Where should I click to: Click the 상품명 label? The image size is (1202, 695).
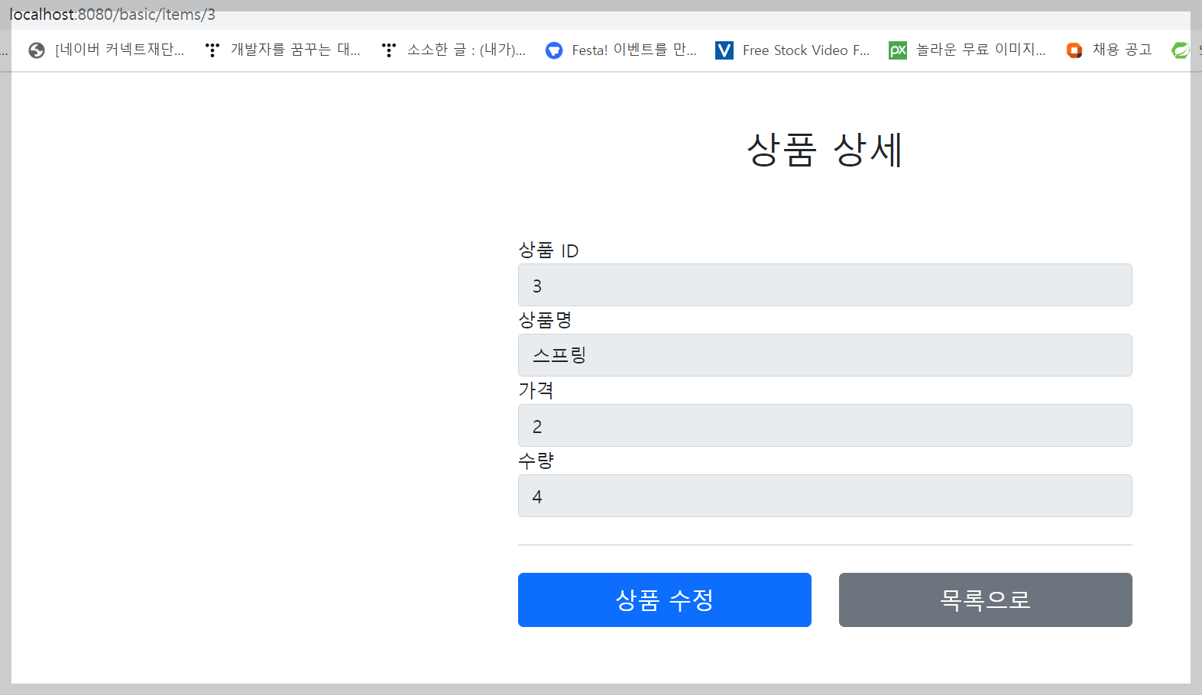pos(545,320)
